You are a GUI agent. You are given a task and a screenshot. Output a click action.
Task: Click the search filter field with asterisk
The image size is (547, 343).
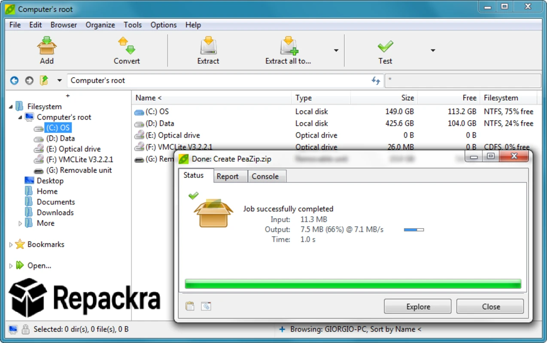tap(463, 80)
